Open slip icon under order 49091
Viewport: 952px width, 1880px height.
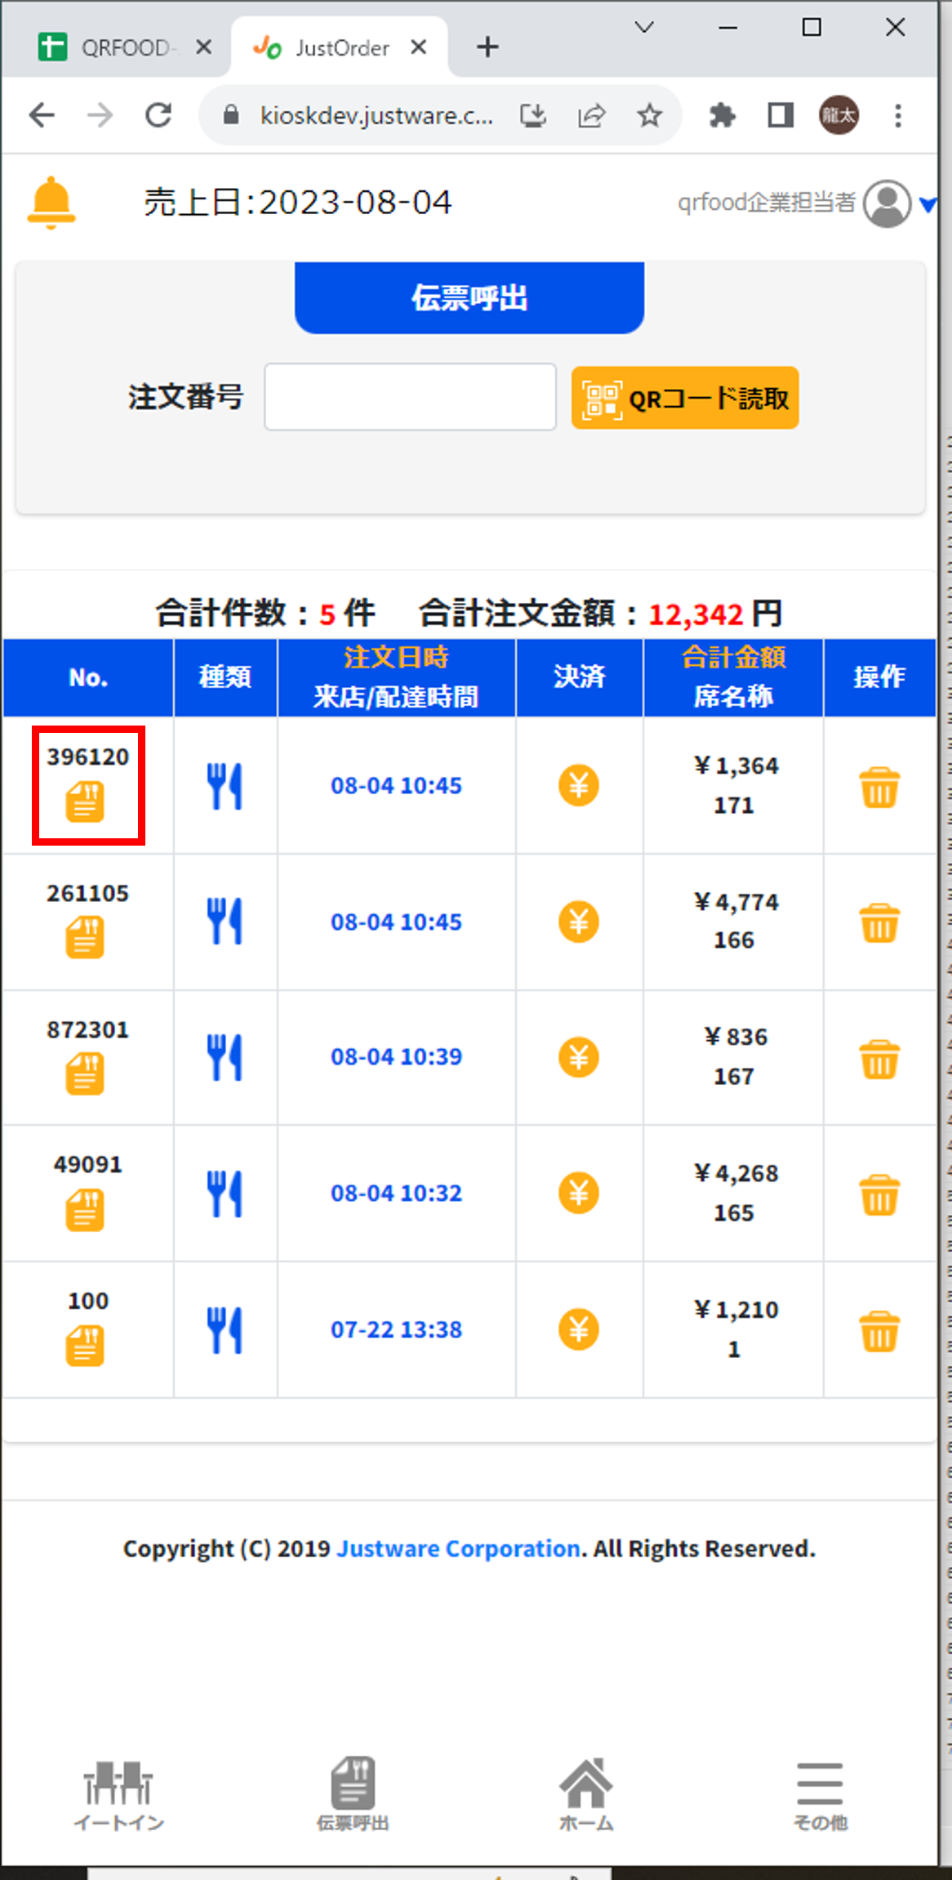(x=85, y=1210)
